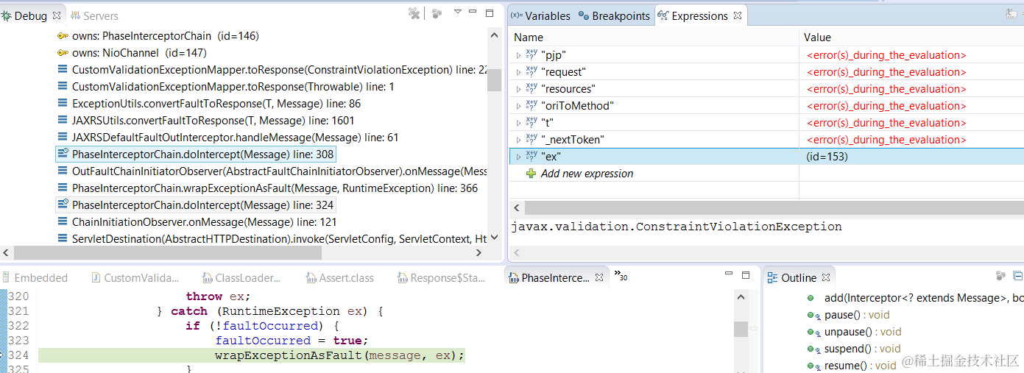This screenshot has height=373, width=1024.
Task: Close the Debug tab
Action: coord(57,15)
